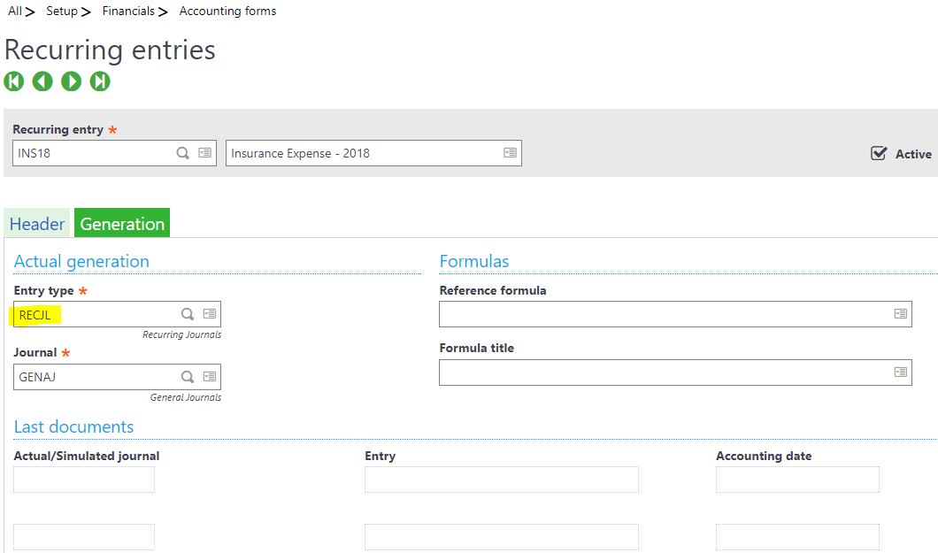Click inside the highlighted RECJL entry field
The width and height of the screenshot is (938, 553).
pyautogui.click(x=88, y=313)
